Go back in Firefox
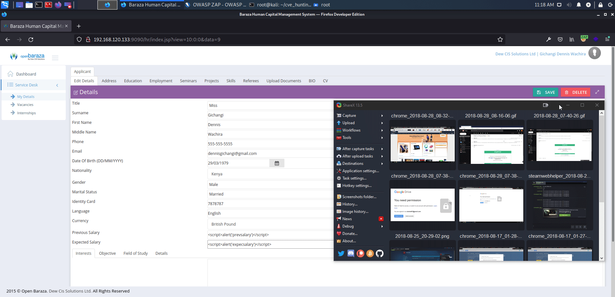This screenshot has height=297, width=615. (8, 39)
